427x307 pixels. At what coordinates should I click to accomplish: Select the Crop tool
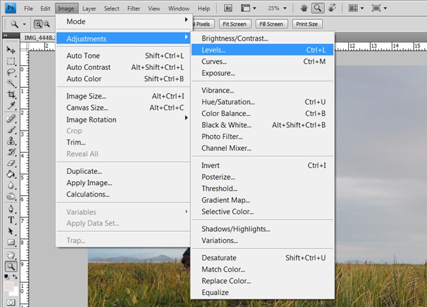click(x=11, y=95)
